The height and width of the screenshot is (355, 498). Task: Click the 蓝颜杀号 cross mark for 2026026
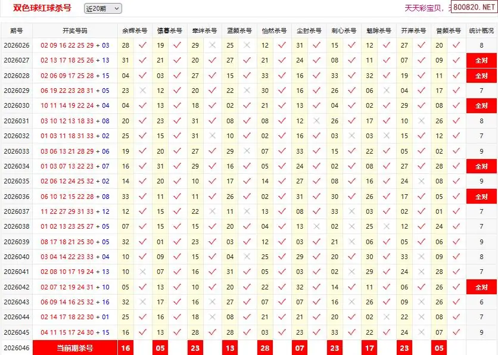[x=247, y=45]
